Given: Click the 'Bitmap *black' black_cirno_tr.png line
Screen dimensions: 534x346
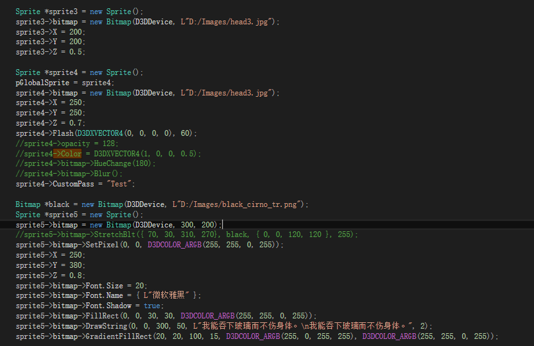Looking at the screenshot, I should coord(162,204).
